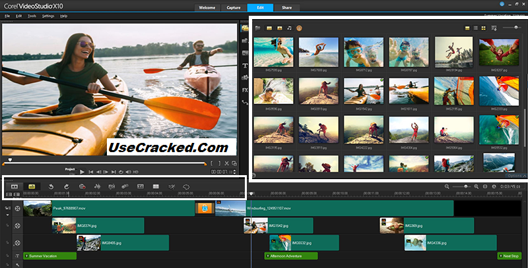Toggle Repeat playback mode

tap(121, 172)
